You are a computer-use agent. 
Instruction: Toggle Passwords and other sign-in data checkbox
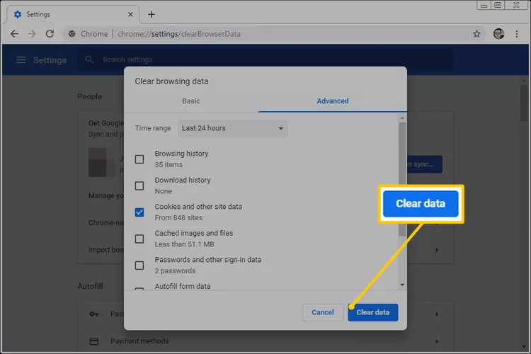pyautogui.click(x=139, y=265)
